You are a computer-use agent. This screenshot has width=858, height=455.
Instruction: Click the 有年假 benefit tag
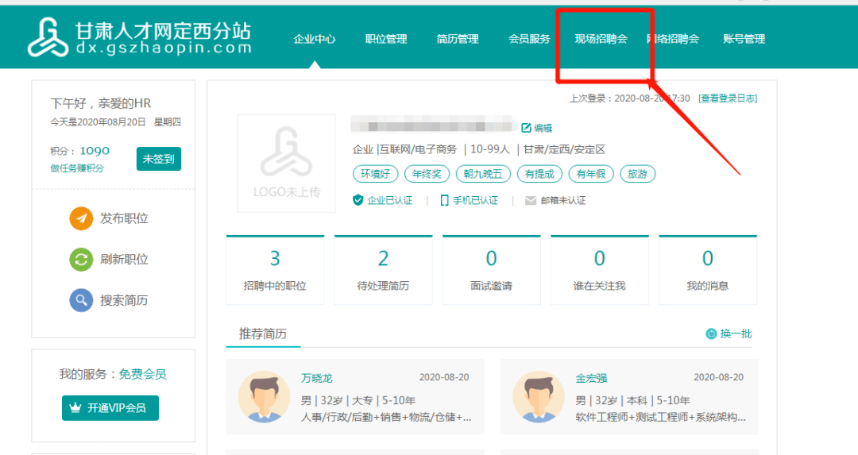point(591,174)
